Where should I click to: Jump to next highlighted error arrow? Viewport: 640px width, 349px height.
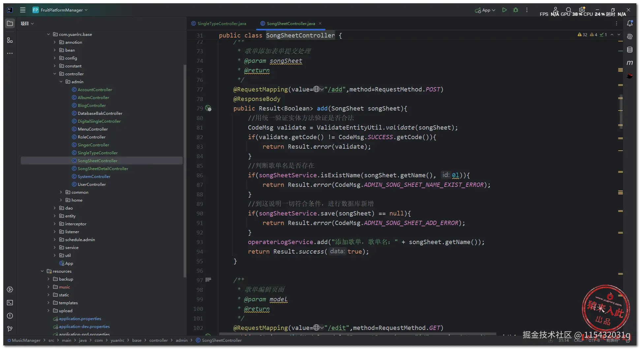tap(619, 35)
